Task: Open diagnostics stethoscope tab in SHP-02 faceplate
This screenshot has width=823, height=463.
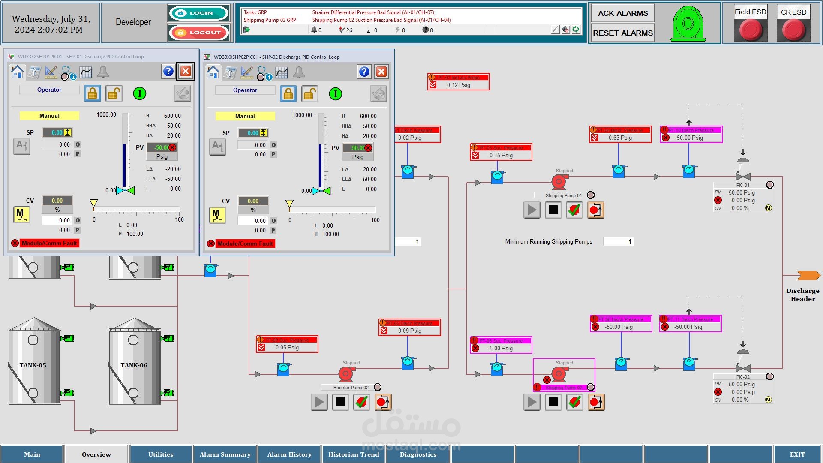Action: tap(262, 72)
